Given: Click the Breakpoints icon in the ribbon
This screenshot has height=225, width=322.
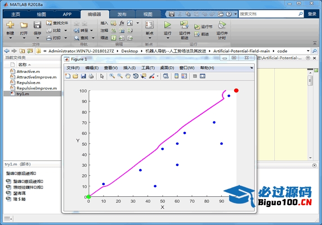Looking at the screenshot, I should [149, 25].
